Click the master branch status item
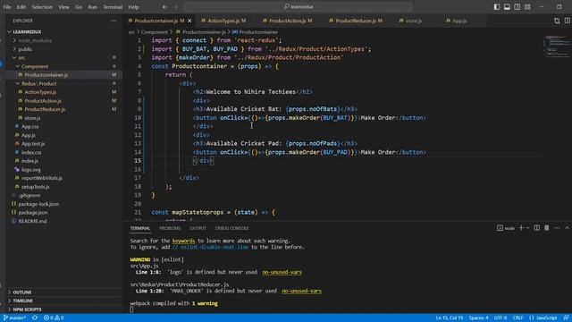572x322 pixels. 14,318
